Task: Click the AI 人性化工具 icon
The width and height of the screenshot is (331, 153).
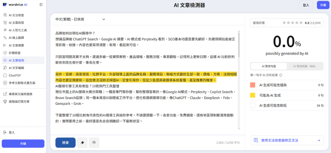Action: 5,30
